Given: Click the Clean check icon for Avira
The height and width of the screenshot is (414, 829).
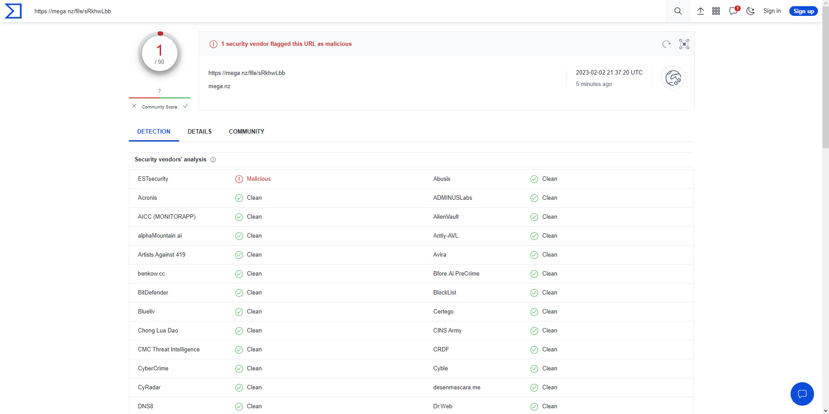Looking at the screenshot, I should (x=534, y=255).
